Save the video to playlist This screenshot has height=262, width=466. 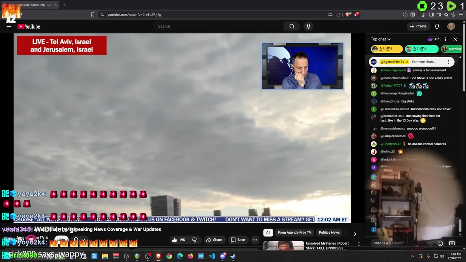[238, 240]
